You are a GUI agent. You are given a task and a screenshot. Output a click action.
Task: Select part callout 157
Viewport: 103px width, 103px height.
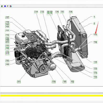(7, 17)
